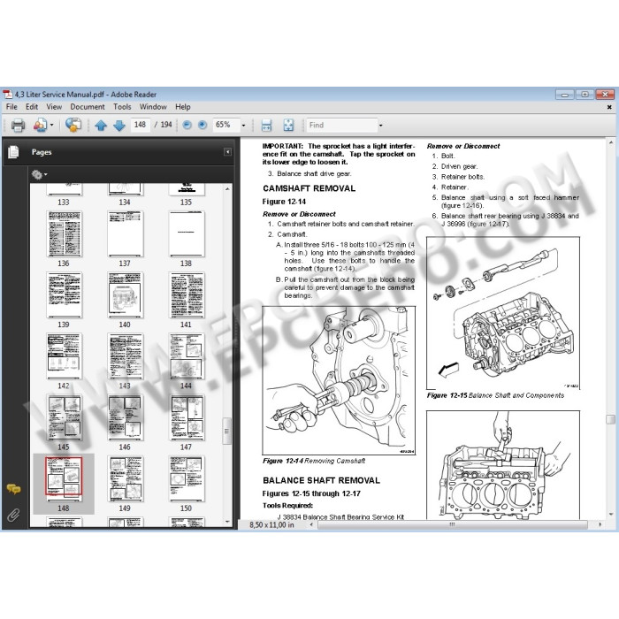This screenshot has width=619, height=619.
Task: Click the page number field showing 148
Action: pyautogui.click(x=141, y=125)
